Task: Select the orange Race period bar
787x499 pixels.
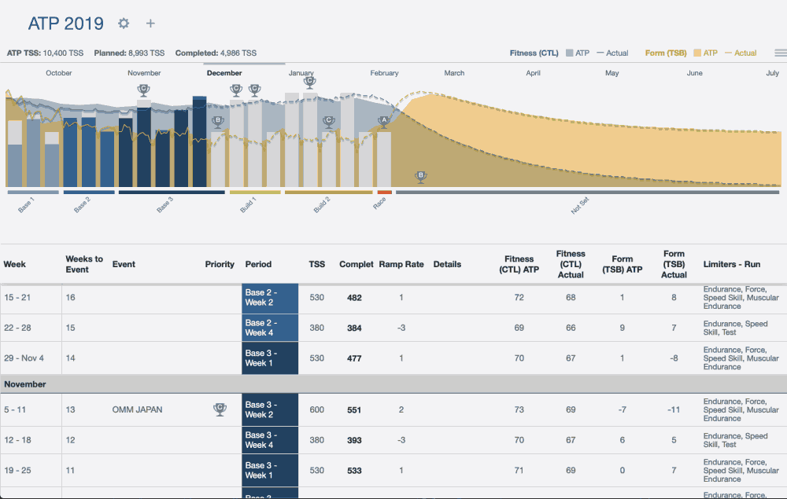Action: coord(385,192)
